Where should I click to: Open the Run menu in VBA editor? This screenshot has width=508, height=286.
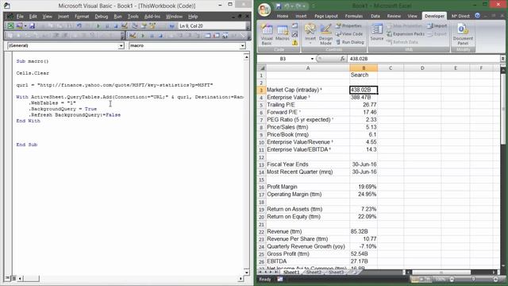coord(118,16)
